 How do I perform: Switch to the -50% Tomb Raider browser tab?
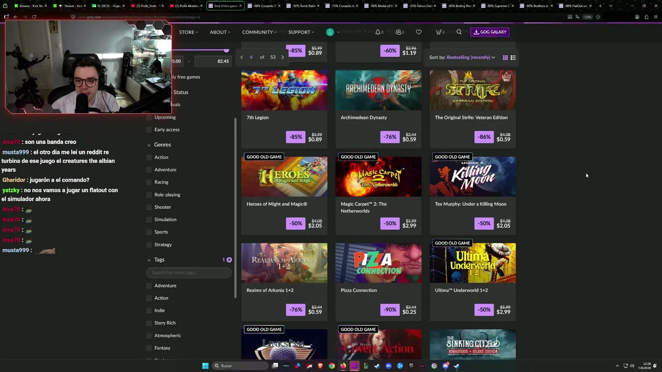304,6
